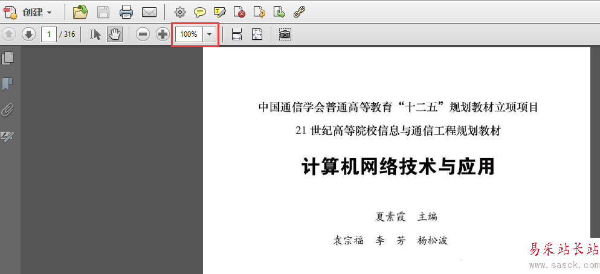Click the 100% zoom value field
600x274 pixels.
click(x=189, y=34)
